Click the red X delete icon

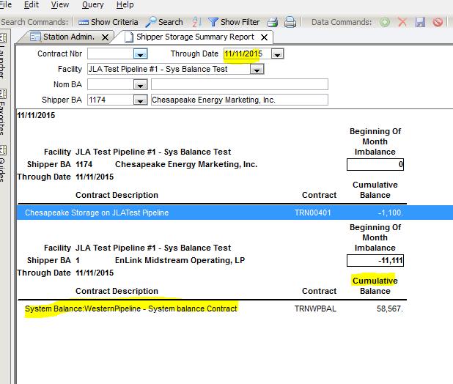pos(402,22)
